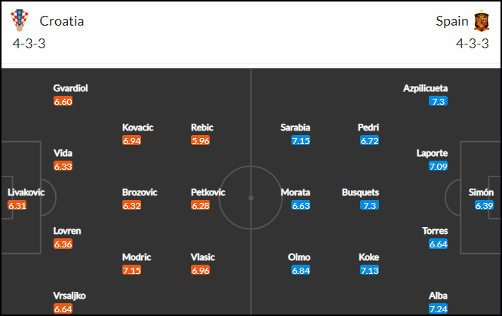The image size is (502, 316).
Task: Open the Croatia team name link
Action: (x=61, y=21)
